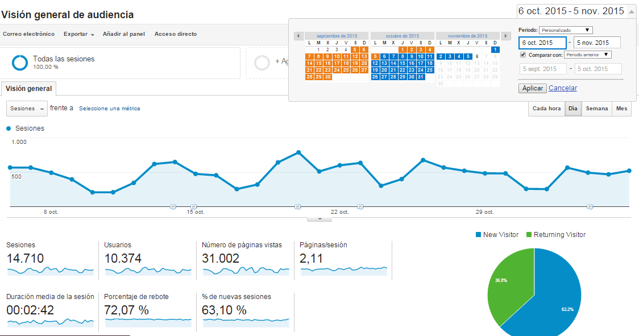
Task: Open the Sesiones metric dropdown
Action: pyautogui.click(x=27, y=109)
